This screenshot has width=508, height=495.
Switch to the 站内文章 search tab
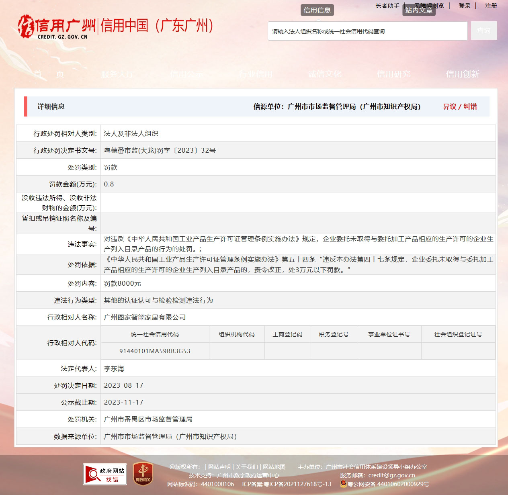pos(419,10)
